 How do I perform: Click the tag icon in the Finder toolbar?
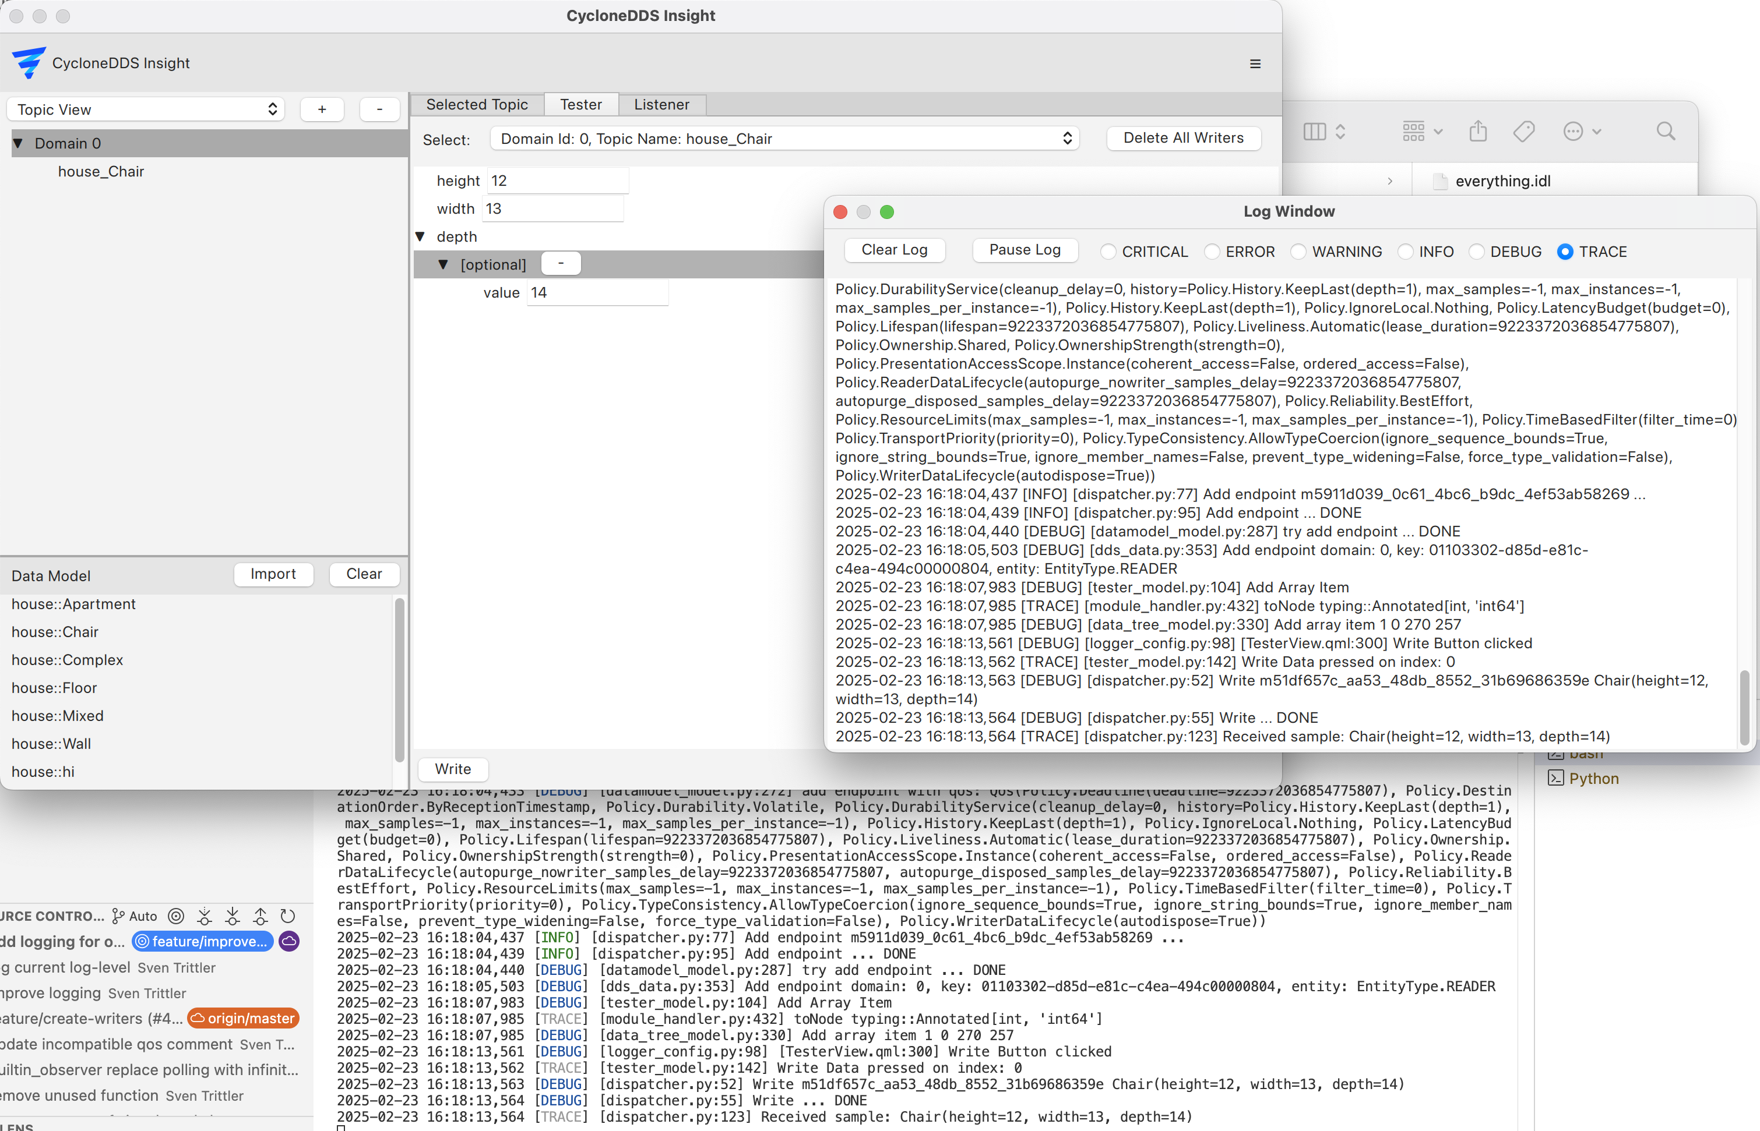pyautogui.click(x=1523, y=130)
